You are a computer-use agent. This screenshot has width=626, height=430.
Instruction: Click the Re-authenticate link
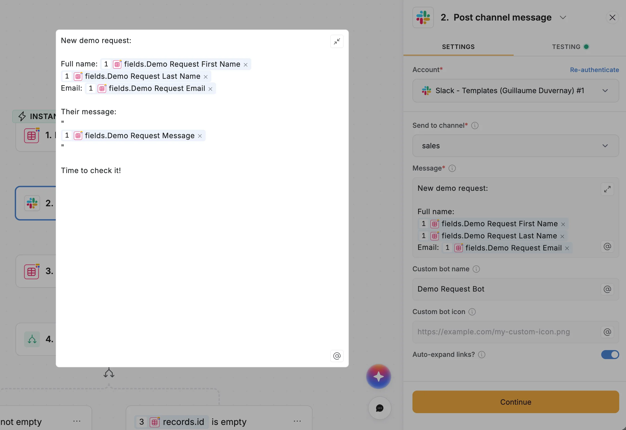coord(594,70)
